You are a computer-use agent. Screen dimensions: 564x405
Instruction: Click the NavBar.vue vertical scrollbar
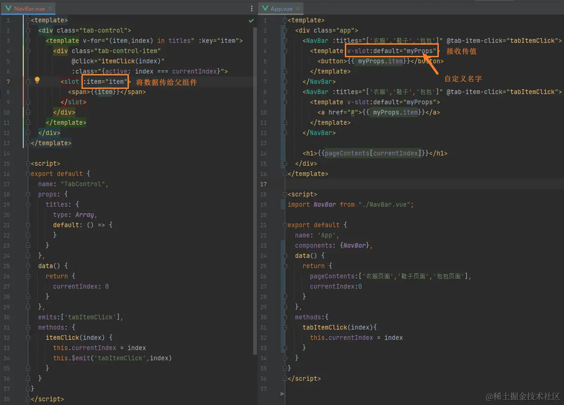(x=255, y=191)
